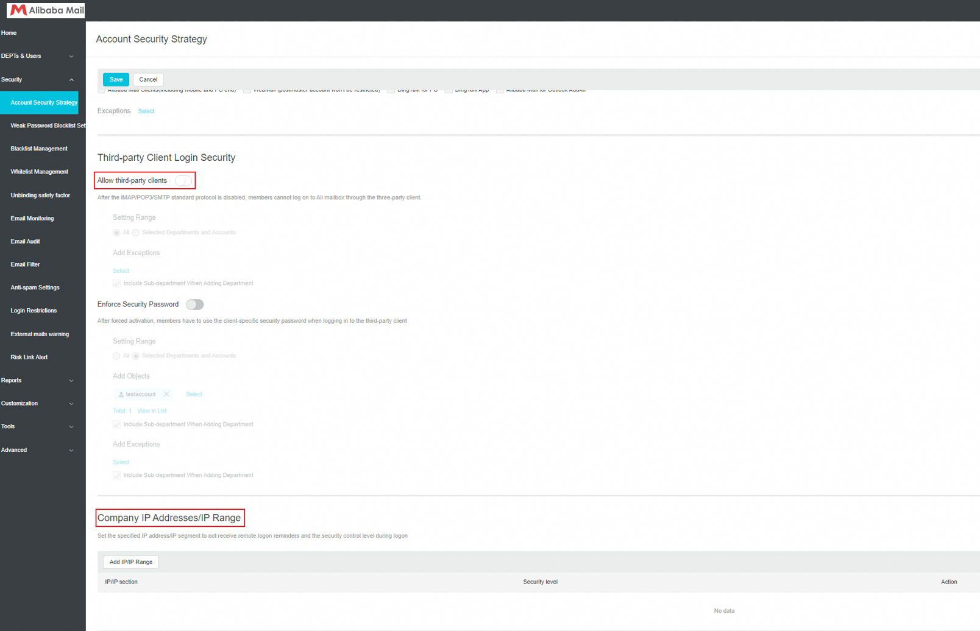Tick Include Sub-department under third-party Add Exceptions
This screenshot has width=980, height=631.
point(116,283)
